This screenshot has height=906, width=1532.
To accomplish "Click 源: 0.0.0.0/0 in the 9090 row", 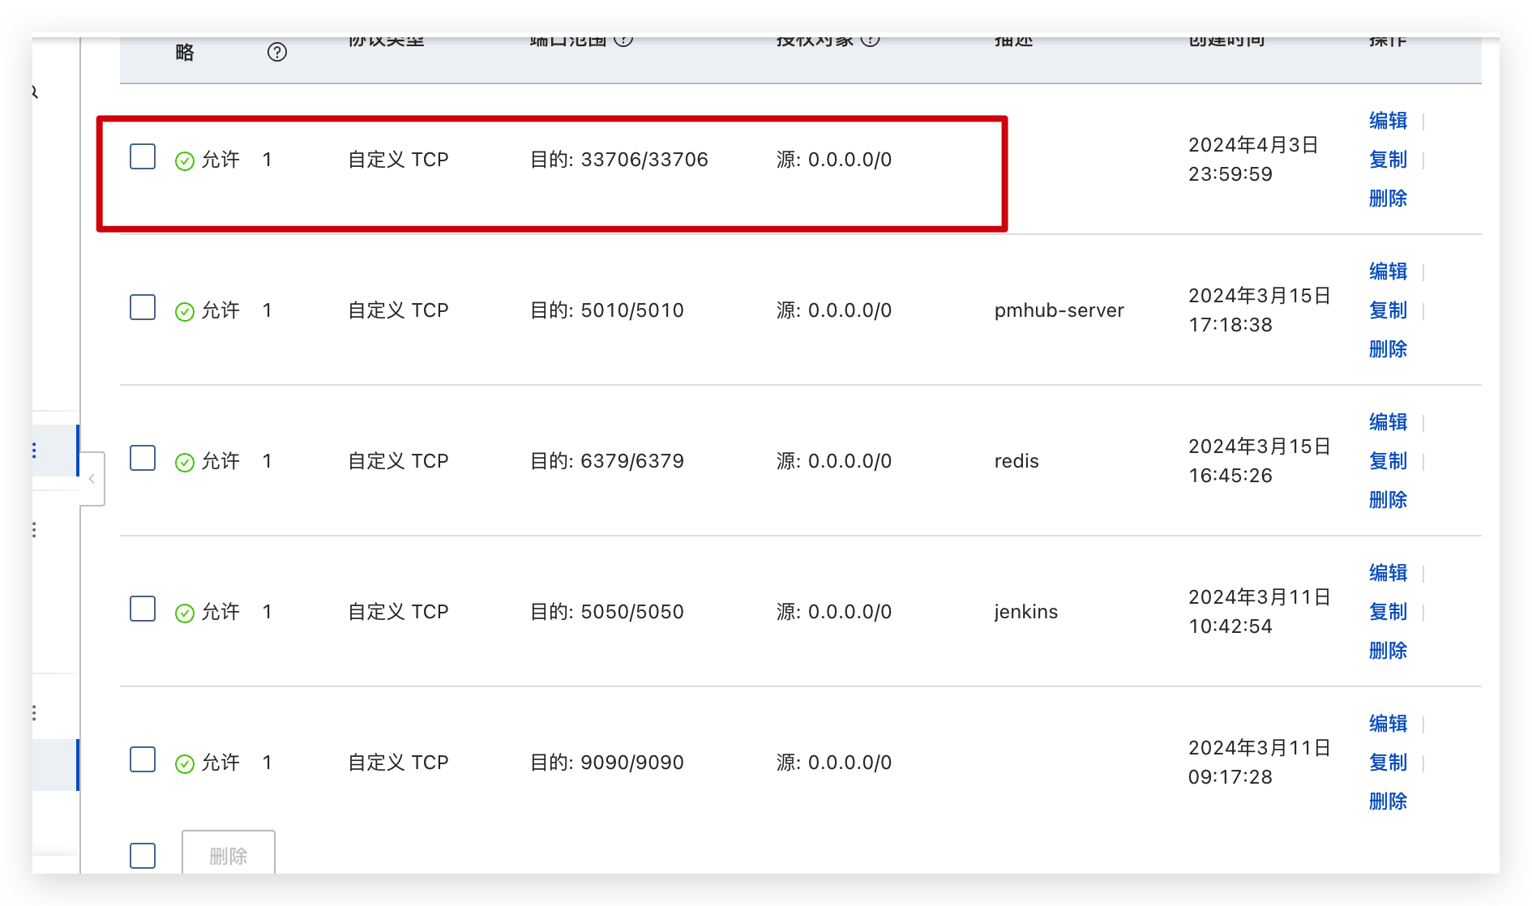I will [834, 763].
